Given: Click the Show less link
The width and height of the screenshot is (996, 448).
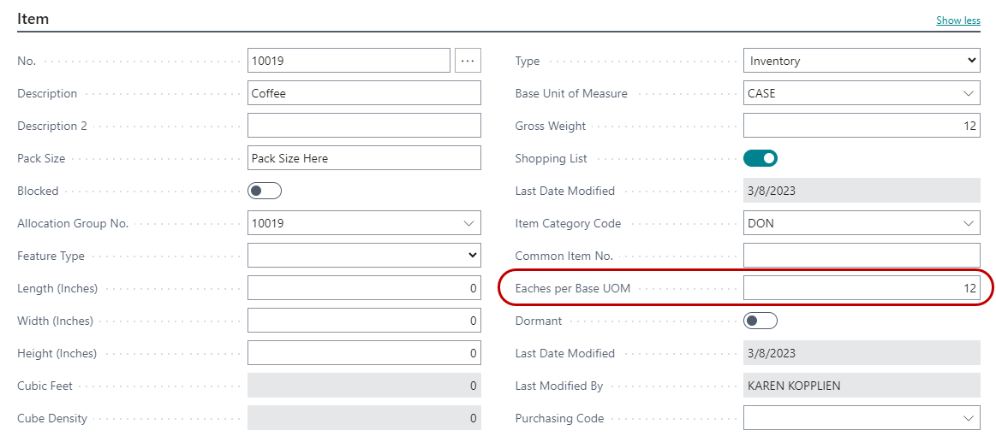Looking at the screenshot, I should click(x=957, y=21).
